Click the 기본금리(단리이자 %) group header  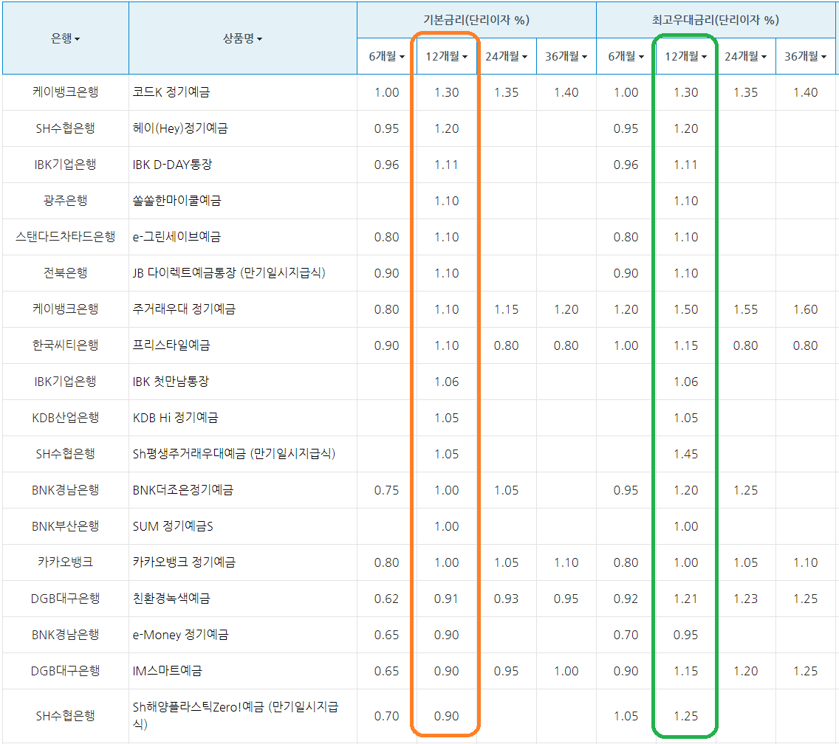coord(476,21)
